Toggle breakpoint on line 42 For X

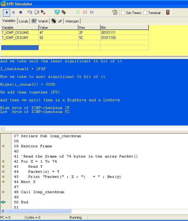click(x=3, y=161)
